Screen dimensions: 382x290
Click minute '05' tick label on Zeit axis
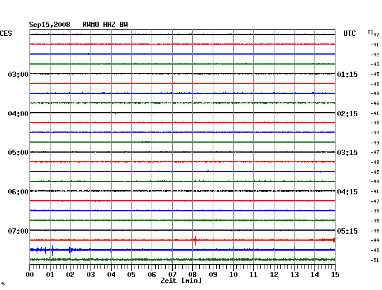point(131,275)
